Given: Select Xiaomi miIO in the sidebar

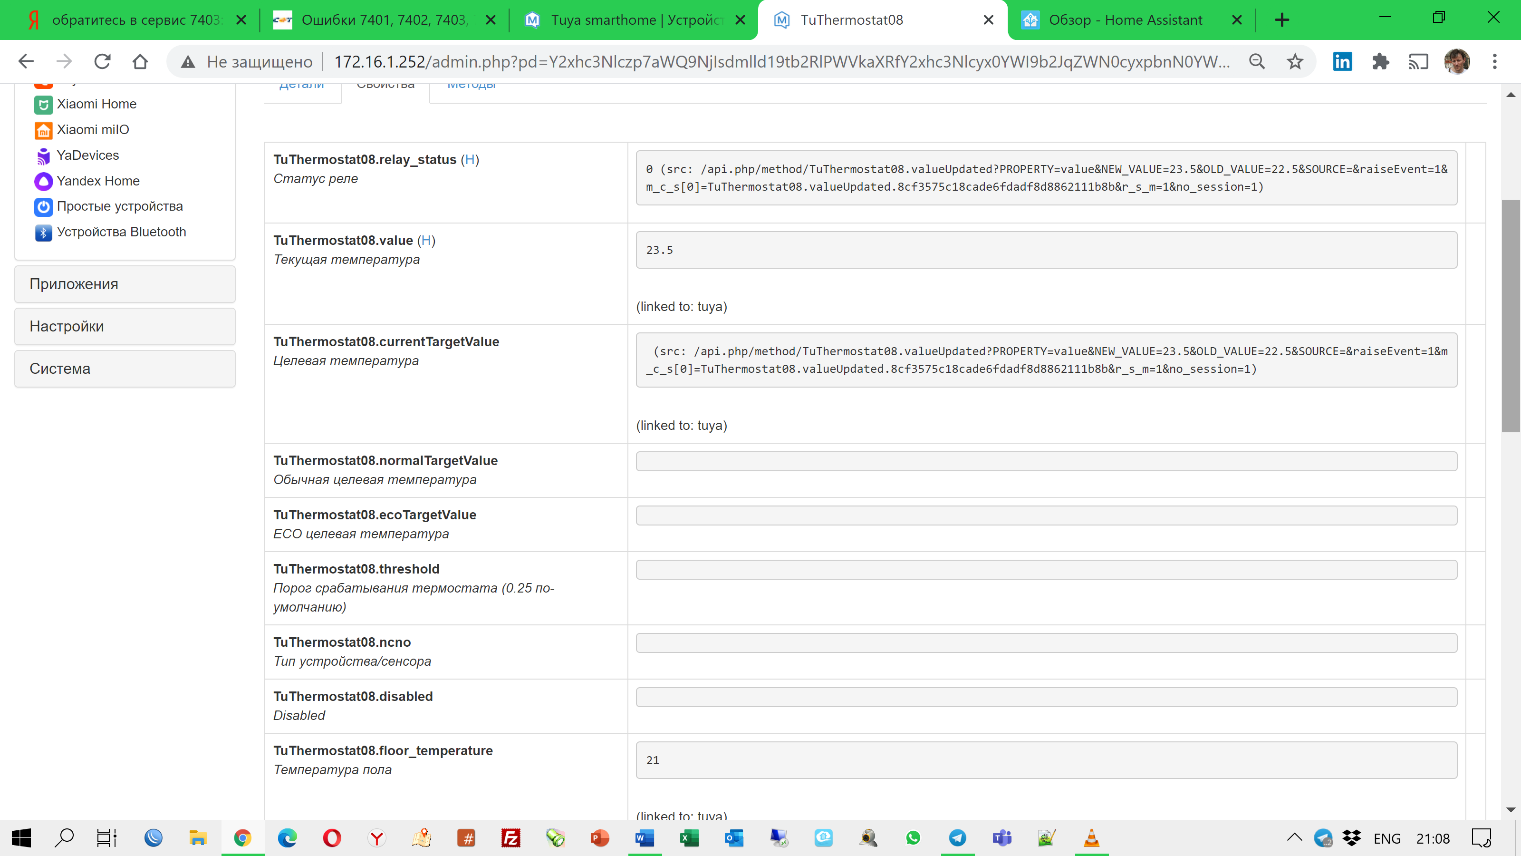Looking at the screenshot, I should click(93, 129).
